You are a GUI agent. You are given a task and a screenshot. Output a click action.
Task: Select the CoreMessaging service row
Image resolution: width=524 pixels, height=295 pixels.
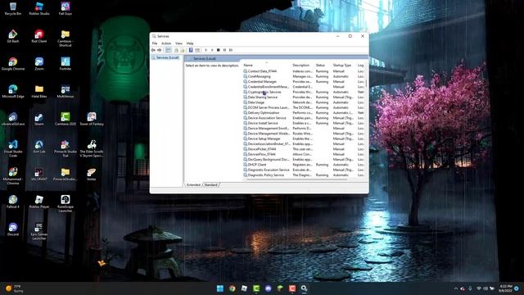pos(303,76)
